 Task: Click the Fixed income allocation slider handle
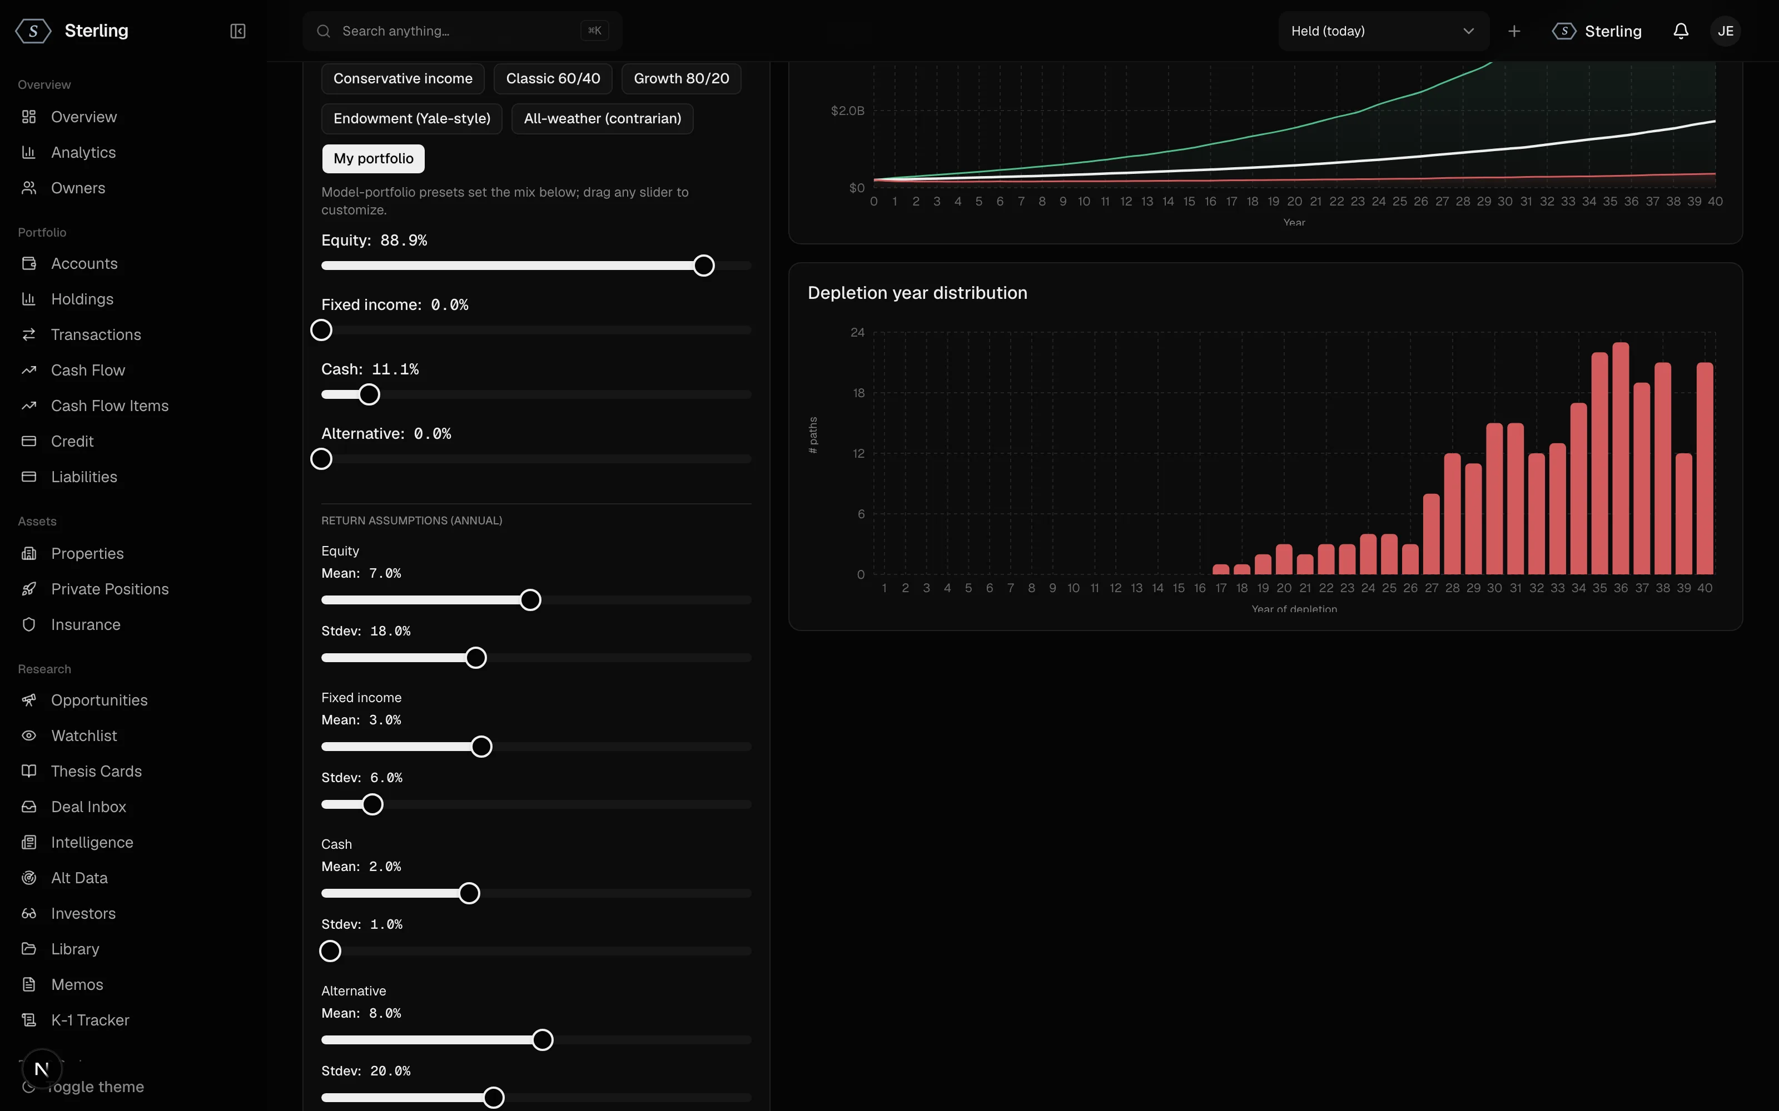(321, 330)
